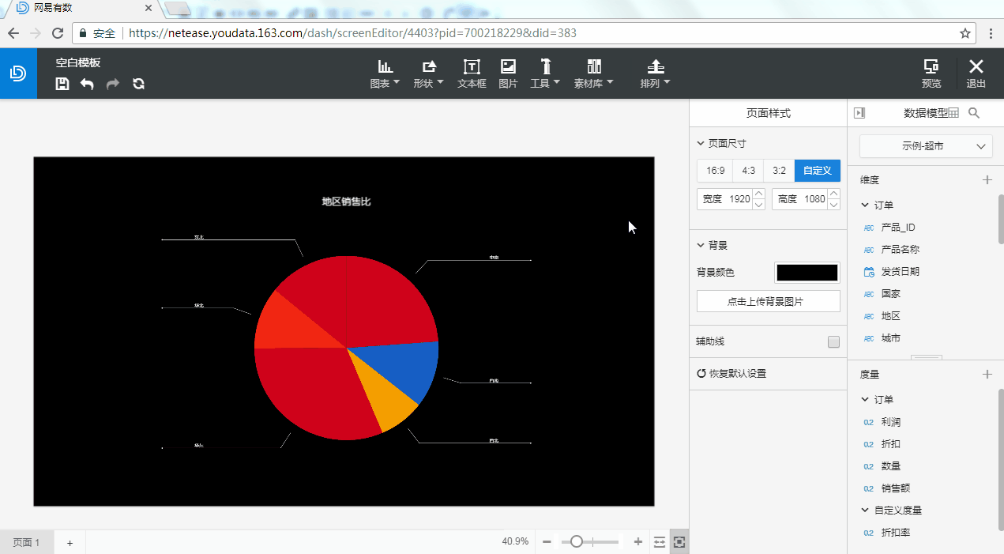The width and height of the screenshot is (1004, 554).
Task: Switch to the 页面 1 tab
Action: coord(27,542)
